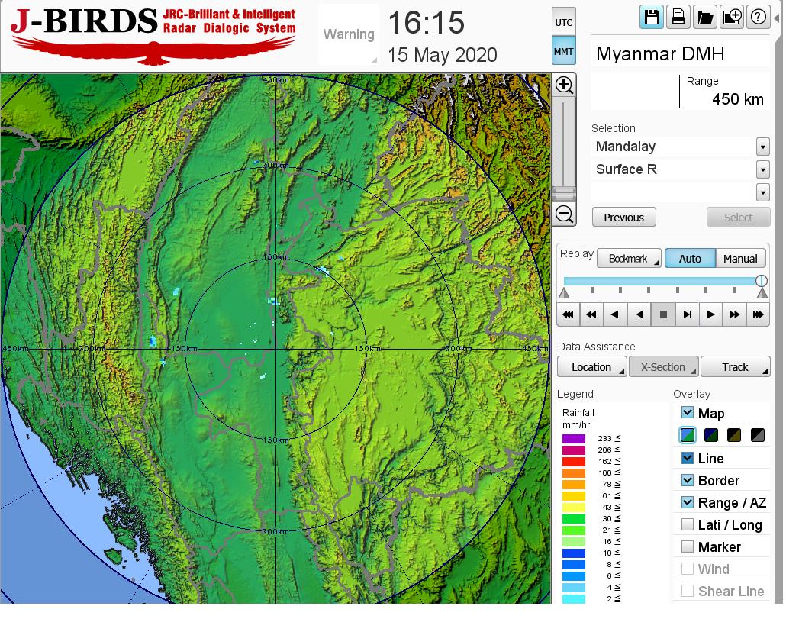This screenshot has width=786, height=619.
Task: Switch replay mode to Manual
Action: [740, 259]
